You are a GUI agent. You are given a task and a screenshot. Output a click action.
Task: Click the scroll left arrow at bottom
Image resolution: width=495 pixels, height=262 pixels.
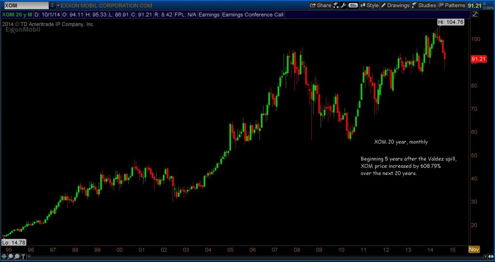[x=29, y=257]
